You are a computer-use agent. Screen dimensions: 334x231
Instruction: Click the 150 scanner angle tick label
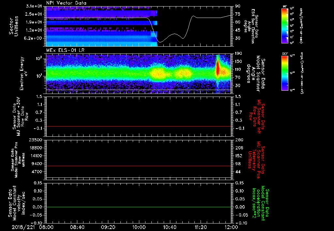pyautogui.click(x=238, y=62)
